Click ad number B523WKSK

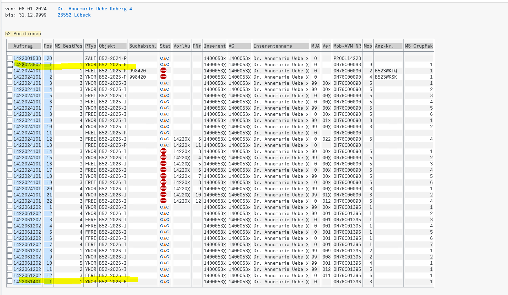386,77
